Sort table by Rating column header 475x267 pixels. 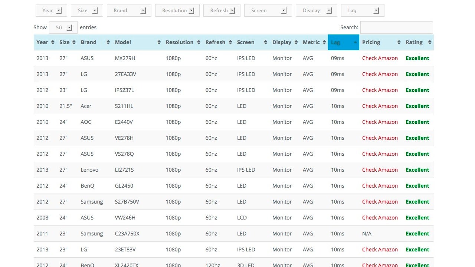(418, 42)
